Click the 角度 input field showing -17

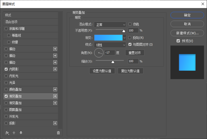[x=110, y=53]
